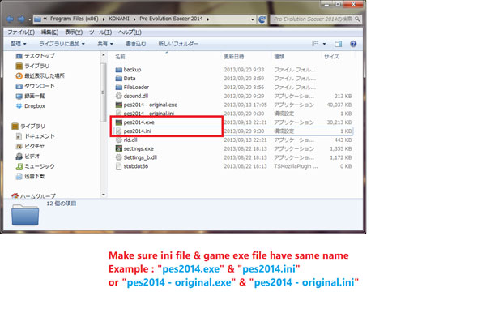Viewport: 486px width, 322px height.
Task: Click the Forward navigation arrow
Action: coord(21,19)
